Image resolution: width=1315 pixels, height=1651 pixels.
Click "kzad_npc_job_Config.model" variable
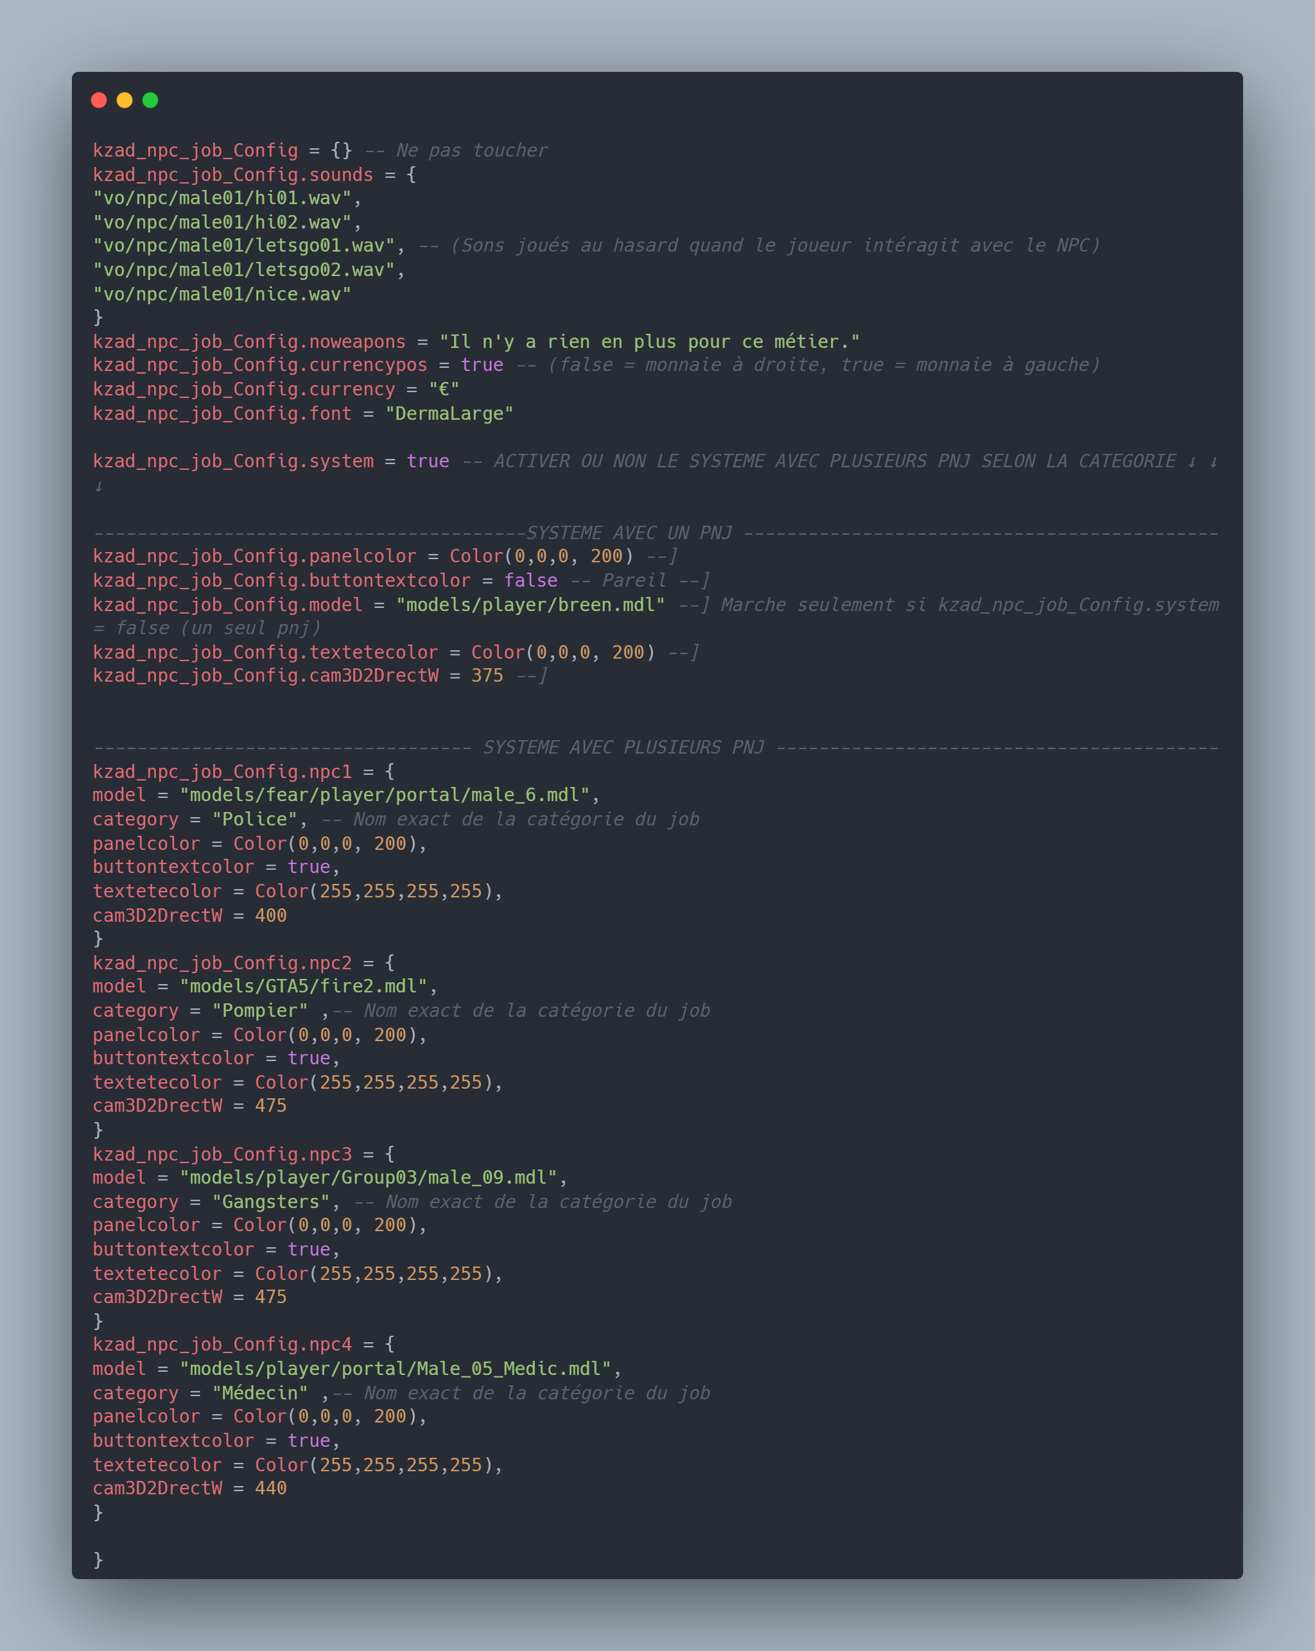(227, 605)
